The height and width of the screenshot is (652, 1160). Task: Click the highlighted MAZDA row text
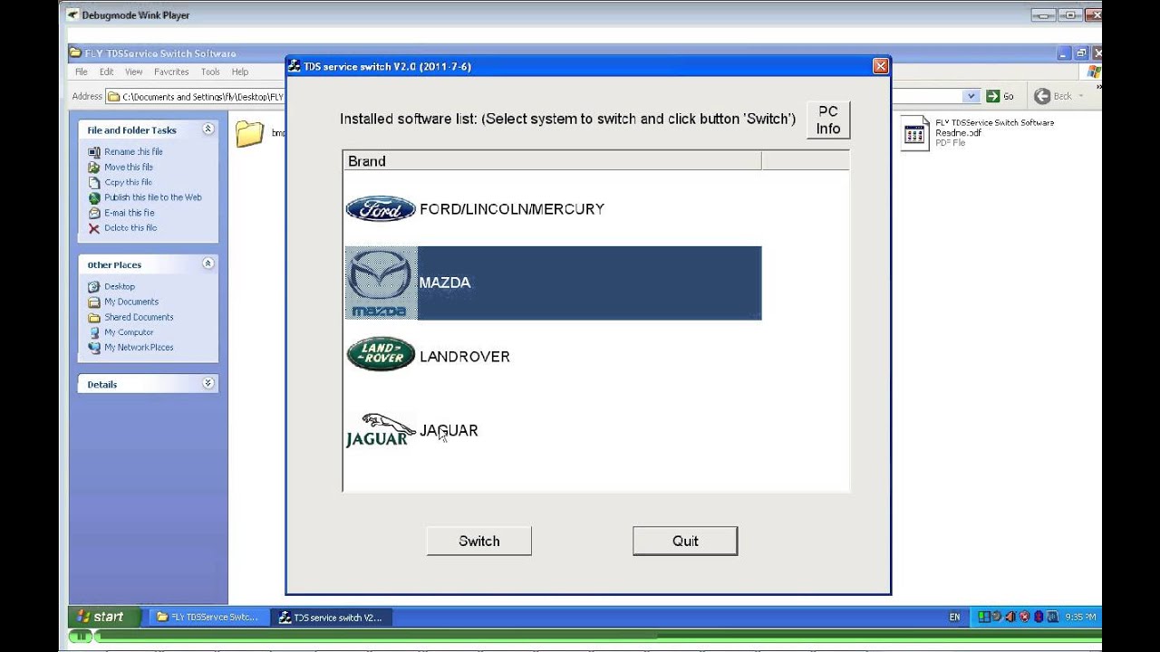tap(445, 283)
